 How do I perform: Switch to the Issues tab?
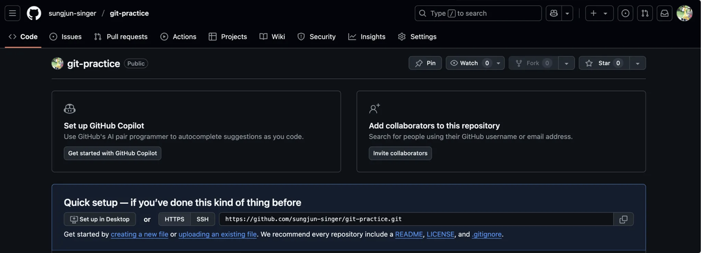[66, 37]
